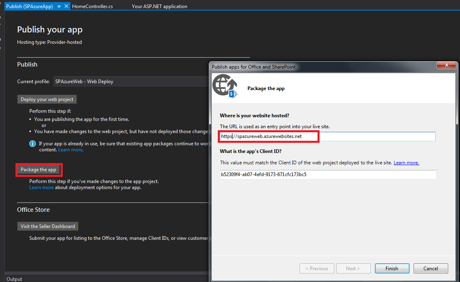
Task: Click the Package the app button
Action: [39, 170]
